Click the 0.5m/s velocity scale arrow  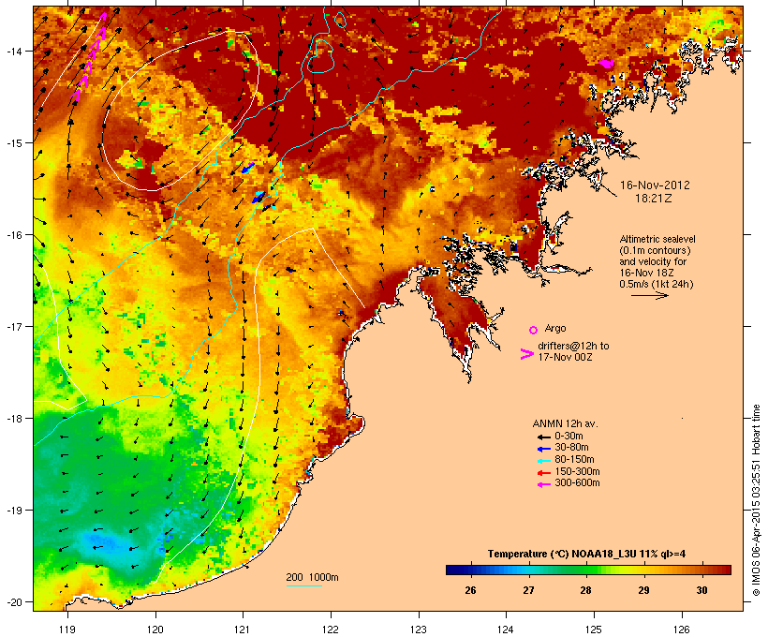[649, 295]
